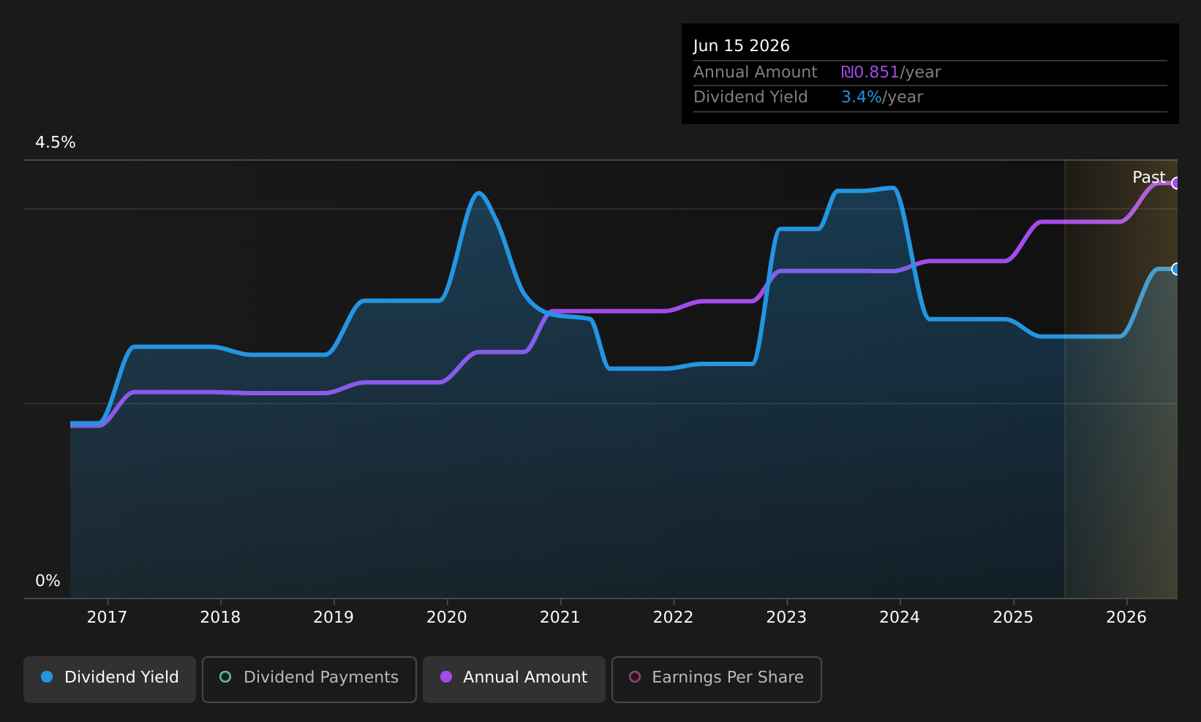Select the purple Annual Amount endpoint marker
1201x722 pixels.
[1176, 183]
